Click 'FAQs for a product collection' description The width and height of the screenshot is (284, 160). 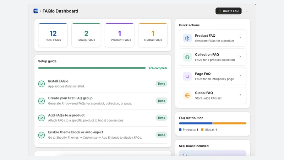pos(215,60)
